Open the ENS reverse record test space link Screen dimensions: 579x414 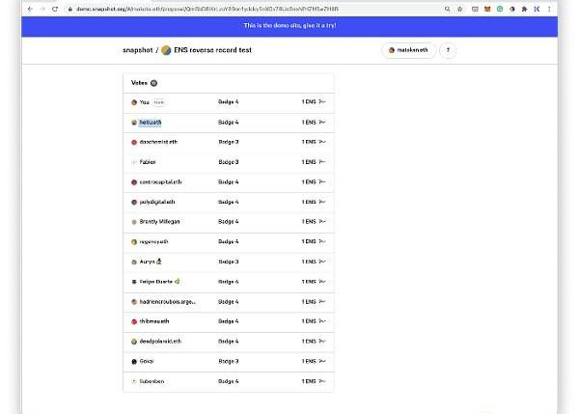click(212, 50)
